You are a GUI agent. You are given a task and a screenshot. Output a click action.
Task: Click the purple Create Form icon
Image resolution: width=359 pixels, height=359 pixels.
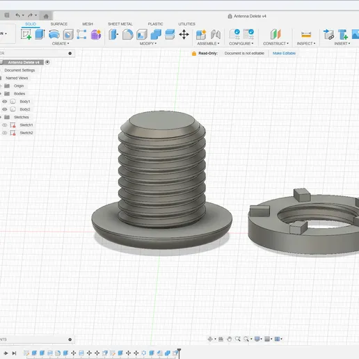click(96, 34)
